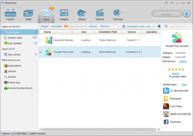Screen dimensions: 193x136
Task: Open the Videos tab
Action: click(x=100, y=15)
